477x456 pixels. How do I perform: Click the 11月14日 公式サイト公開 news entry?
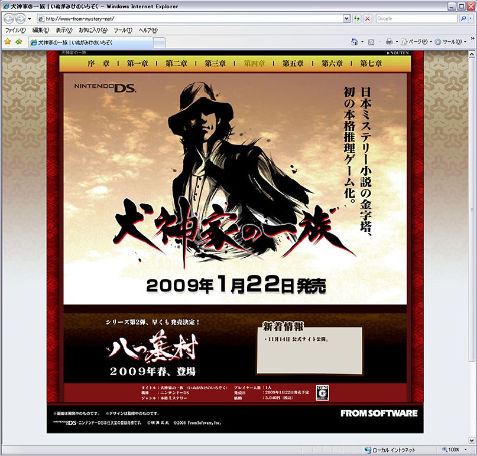(296, 339)
